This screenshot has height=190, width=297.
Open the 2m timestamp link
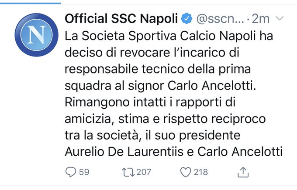coord(264,19)
